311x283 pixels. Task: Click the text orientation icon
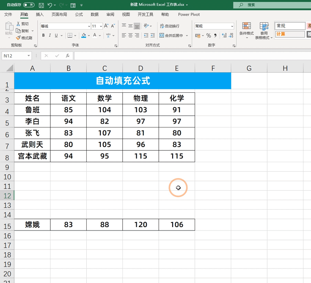pyautogui.click(x=146, y=26)
